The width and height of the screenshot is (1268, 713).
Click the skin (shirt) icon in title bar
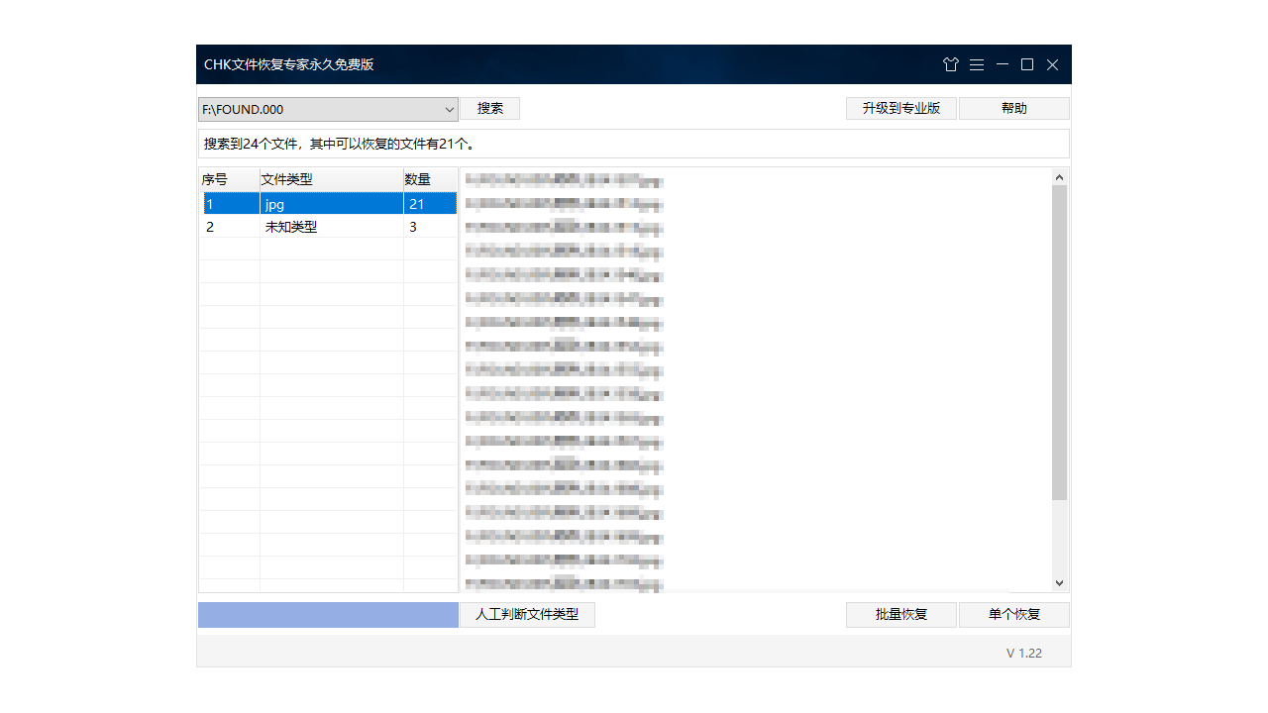[951, 64]
